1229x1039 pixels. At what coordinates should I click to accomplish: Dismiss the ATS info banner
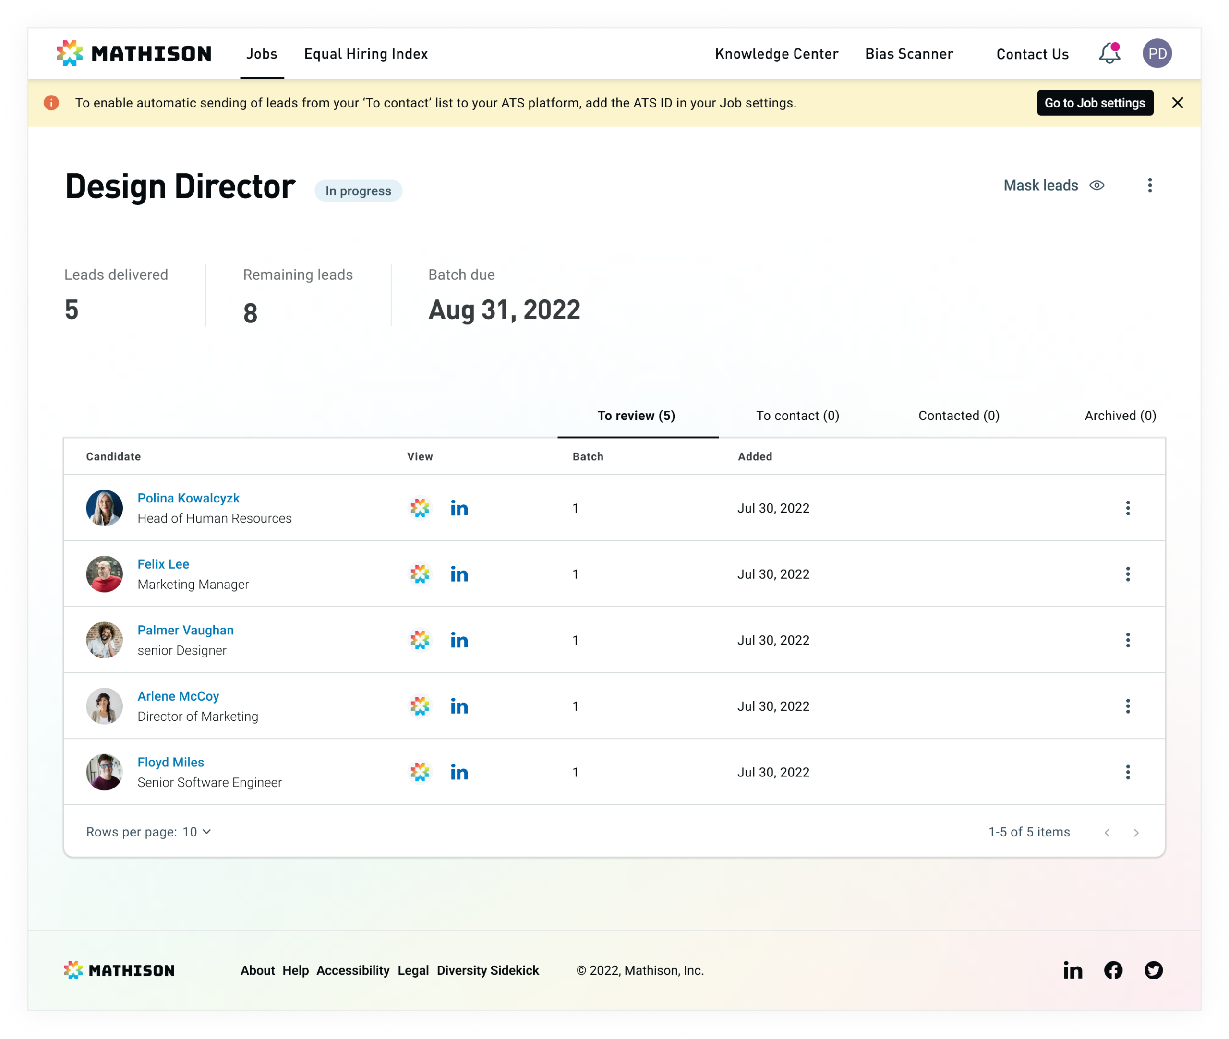1177,103
